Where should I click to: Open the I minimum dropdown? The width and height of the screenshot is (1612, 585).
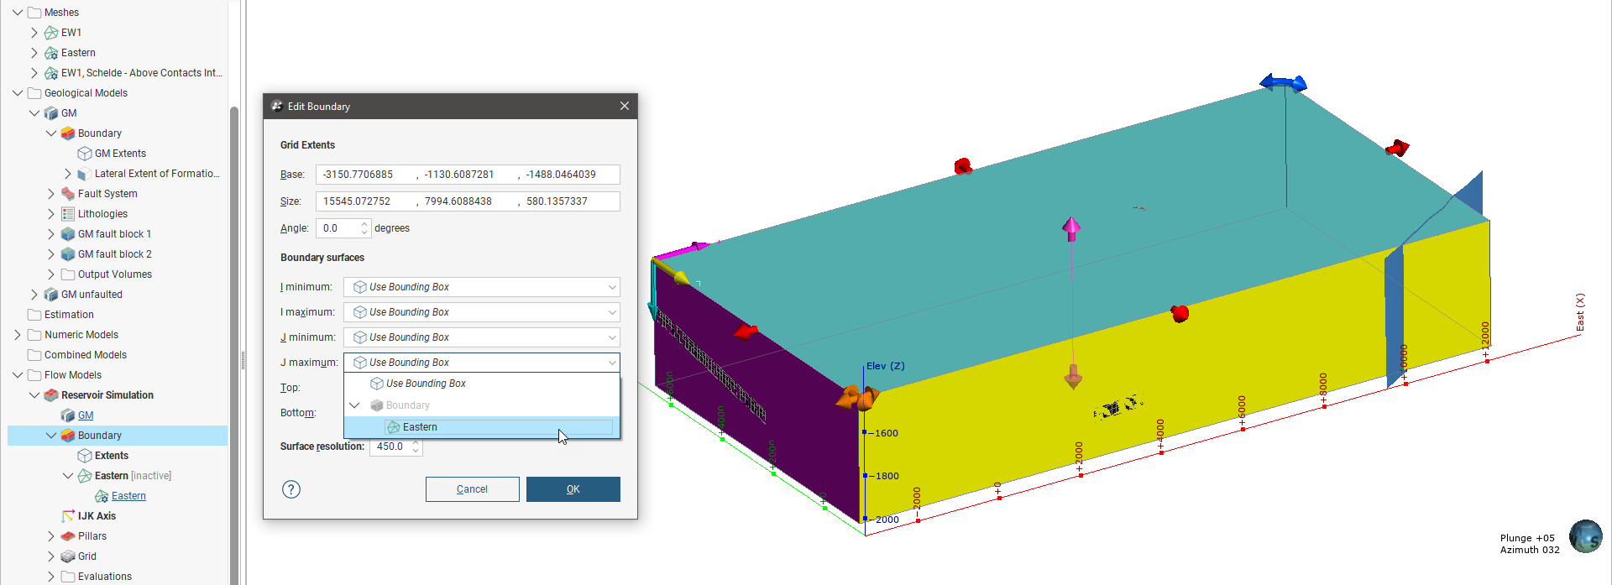[481, 287]
